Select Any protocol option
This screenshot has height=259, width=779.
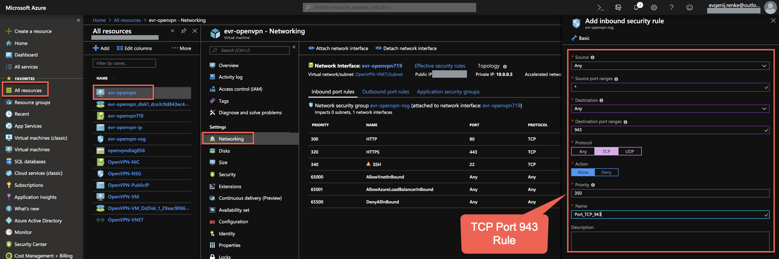click(x=583, y=151)
